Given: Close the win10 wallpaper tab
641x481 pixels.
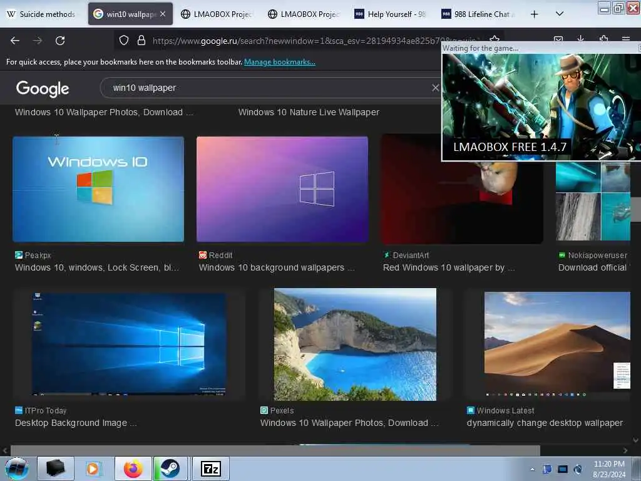Looking at the screenshot, I should tap(163, 14).
